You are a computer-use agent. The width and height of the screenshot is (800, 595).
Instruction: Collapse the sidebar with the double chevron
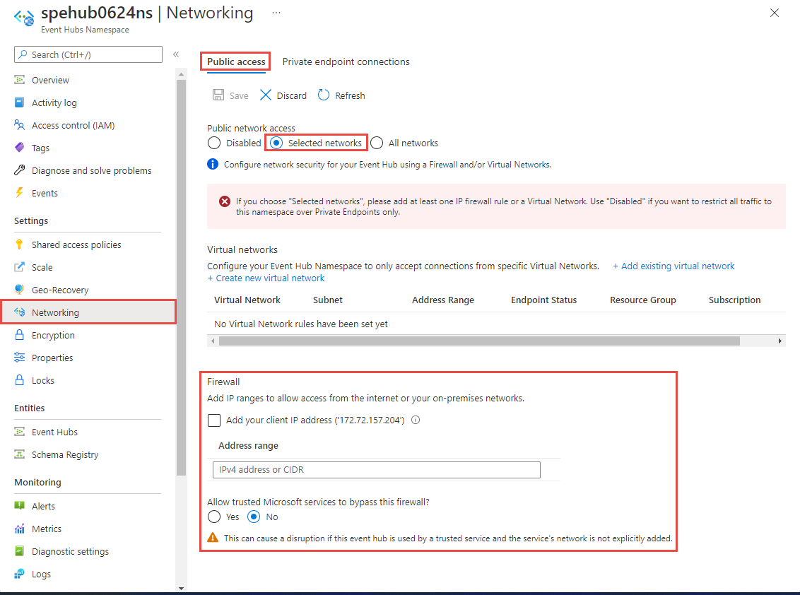tap(176, 54)
